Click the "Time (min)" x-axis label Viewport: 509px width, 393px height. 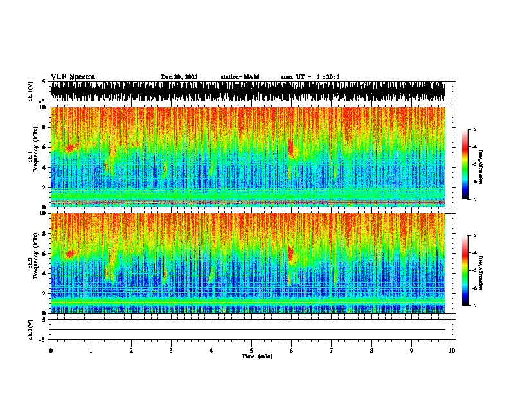point(257,356)
